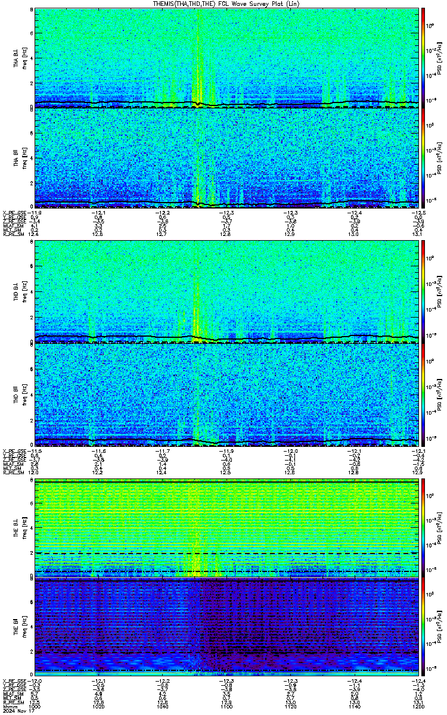Select the THA BL spectrogram panel

tap(226, 58)
